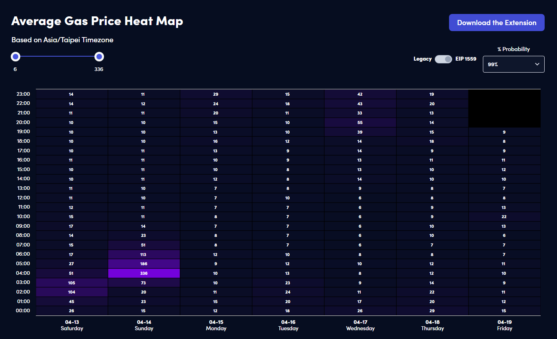Viewport: 557px width, 339px height.
Task: Click the Legacy label
Action: 422,59
